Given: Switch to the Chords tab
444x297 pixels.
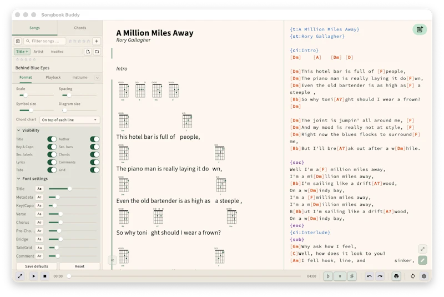Looking at the screenshot, I should (80, 28).
